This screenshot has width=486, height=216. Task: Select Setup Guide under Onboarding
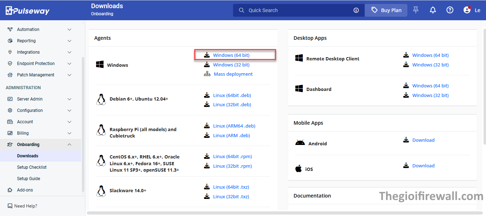click(x=28, y=179)
